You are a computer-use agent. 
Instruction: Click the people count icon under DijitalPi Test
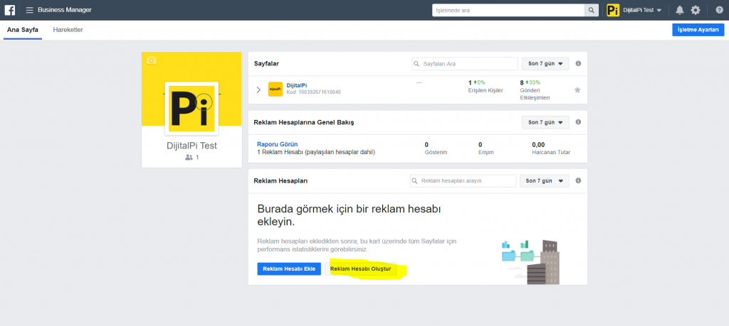point(189,157)
